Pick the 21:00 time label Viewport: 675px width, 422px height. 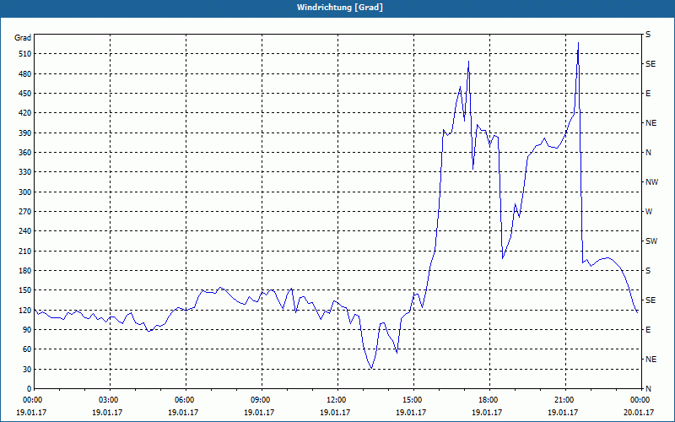coord(565,400)
